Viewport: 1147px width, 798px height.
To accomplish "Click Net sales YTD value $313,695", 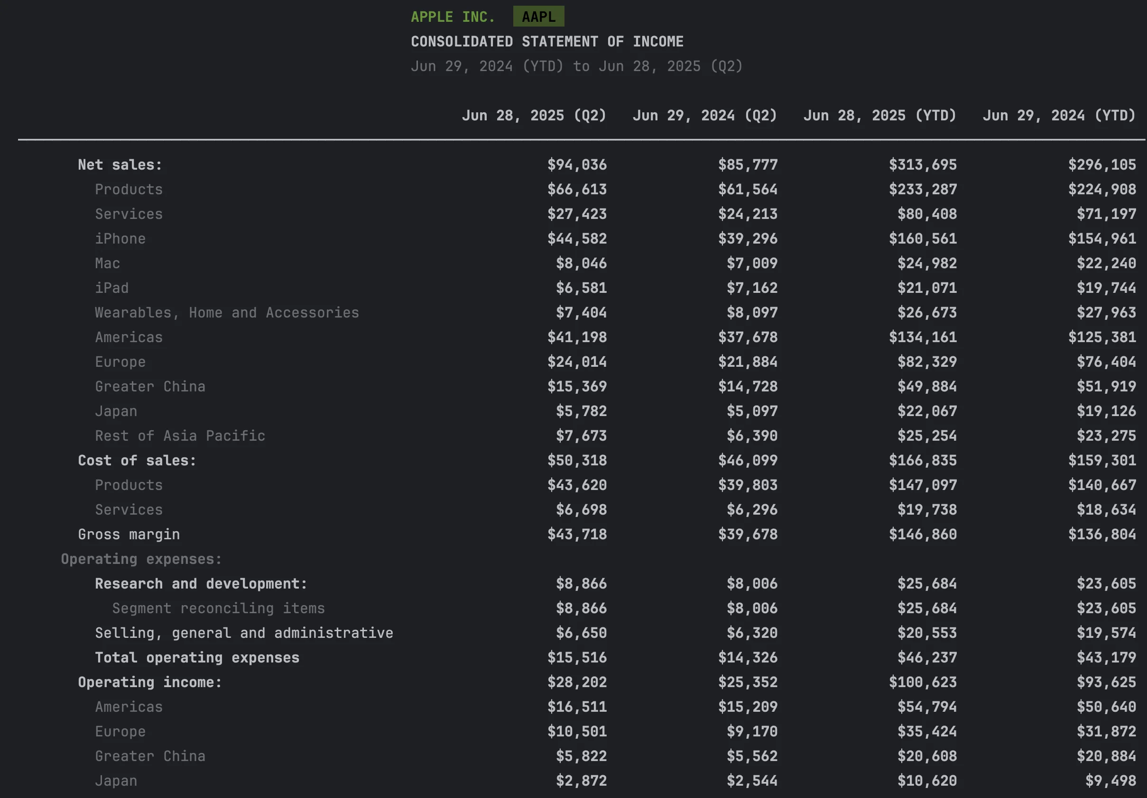I will coord(923,165).
